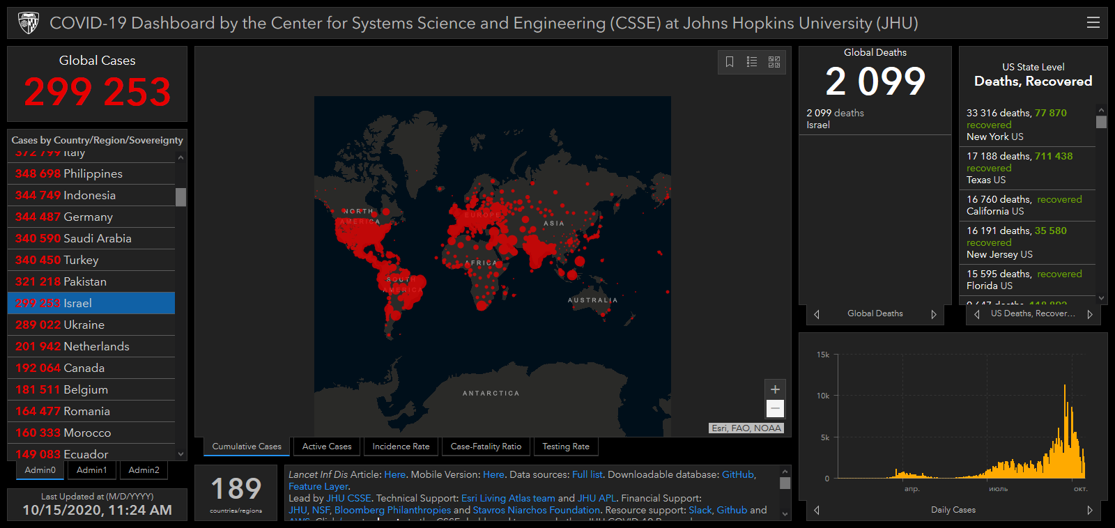The width and height of the screenshot is (1115, 528).
Task: Open Mobile Version Here link
Action: coord(493,474)
